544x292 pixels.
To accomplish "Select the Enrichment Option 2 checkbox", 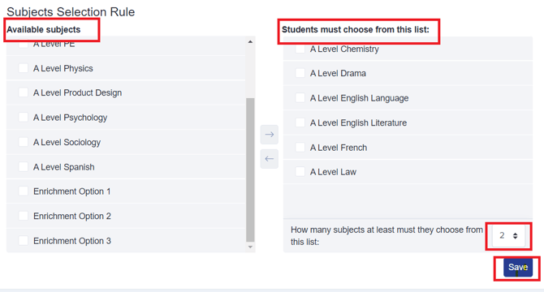I will [24, 216].
